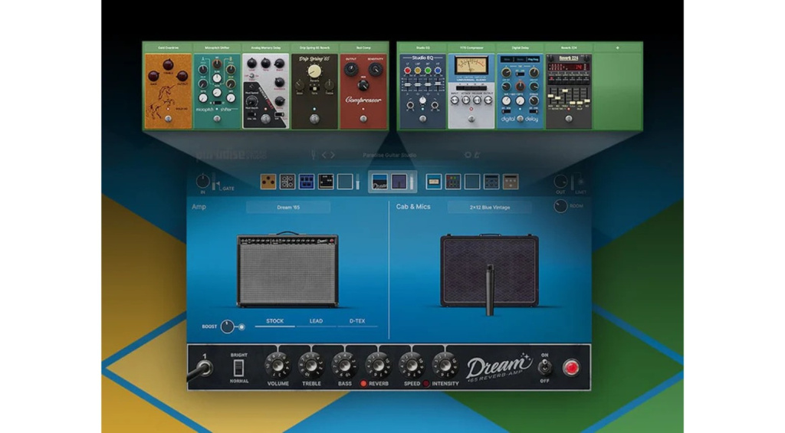This screenshot has height=433, width=785.
Task: Click the Studio EQ pedal footswitch
Action: click(x=422, y=119)
